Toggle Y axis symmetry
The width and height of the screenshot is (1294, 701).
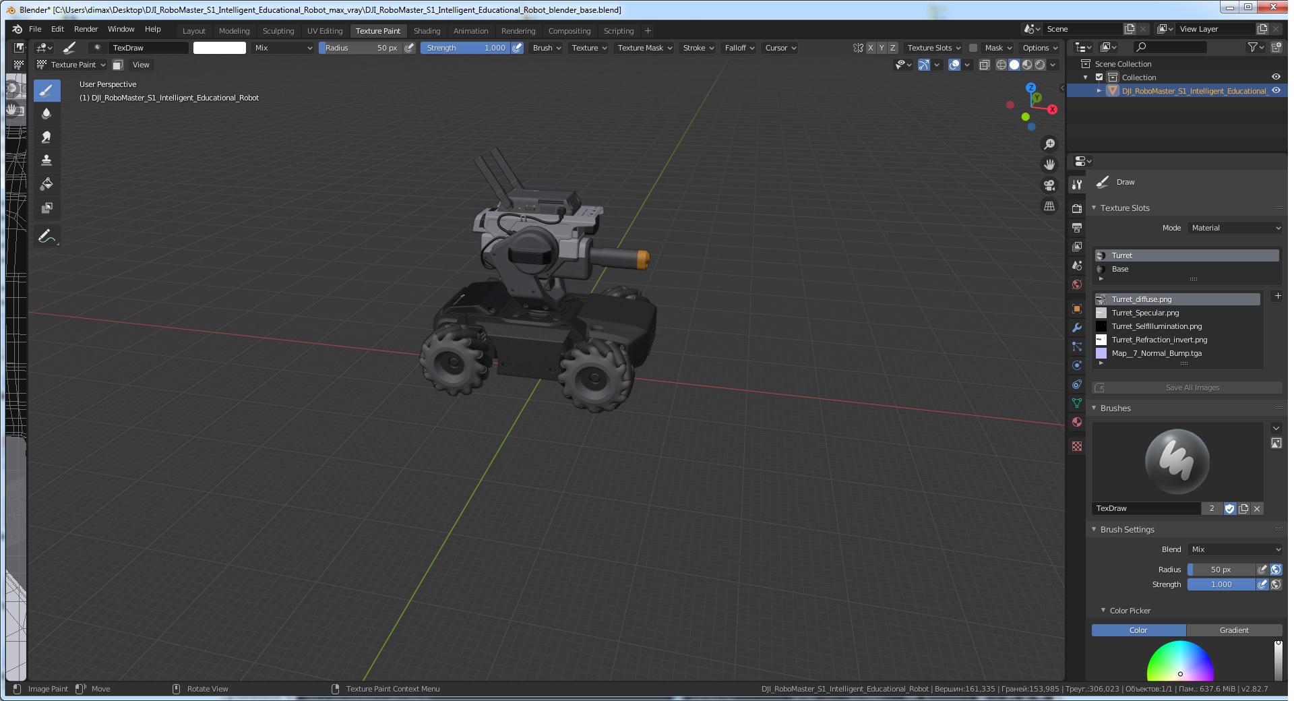click(882, 48)
